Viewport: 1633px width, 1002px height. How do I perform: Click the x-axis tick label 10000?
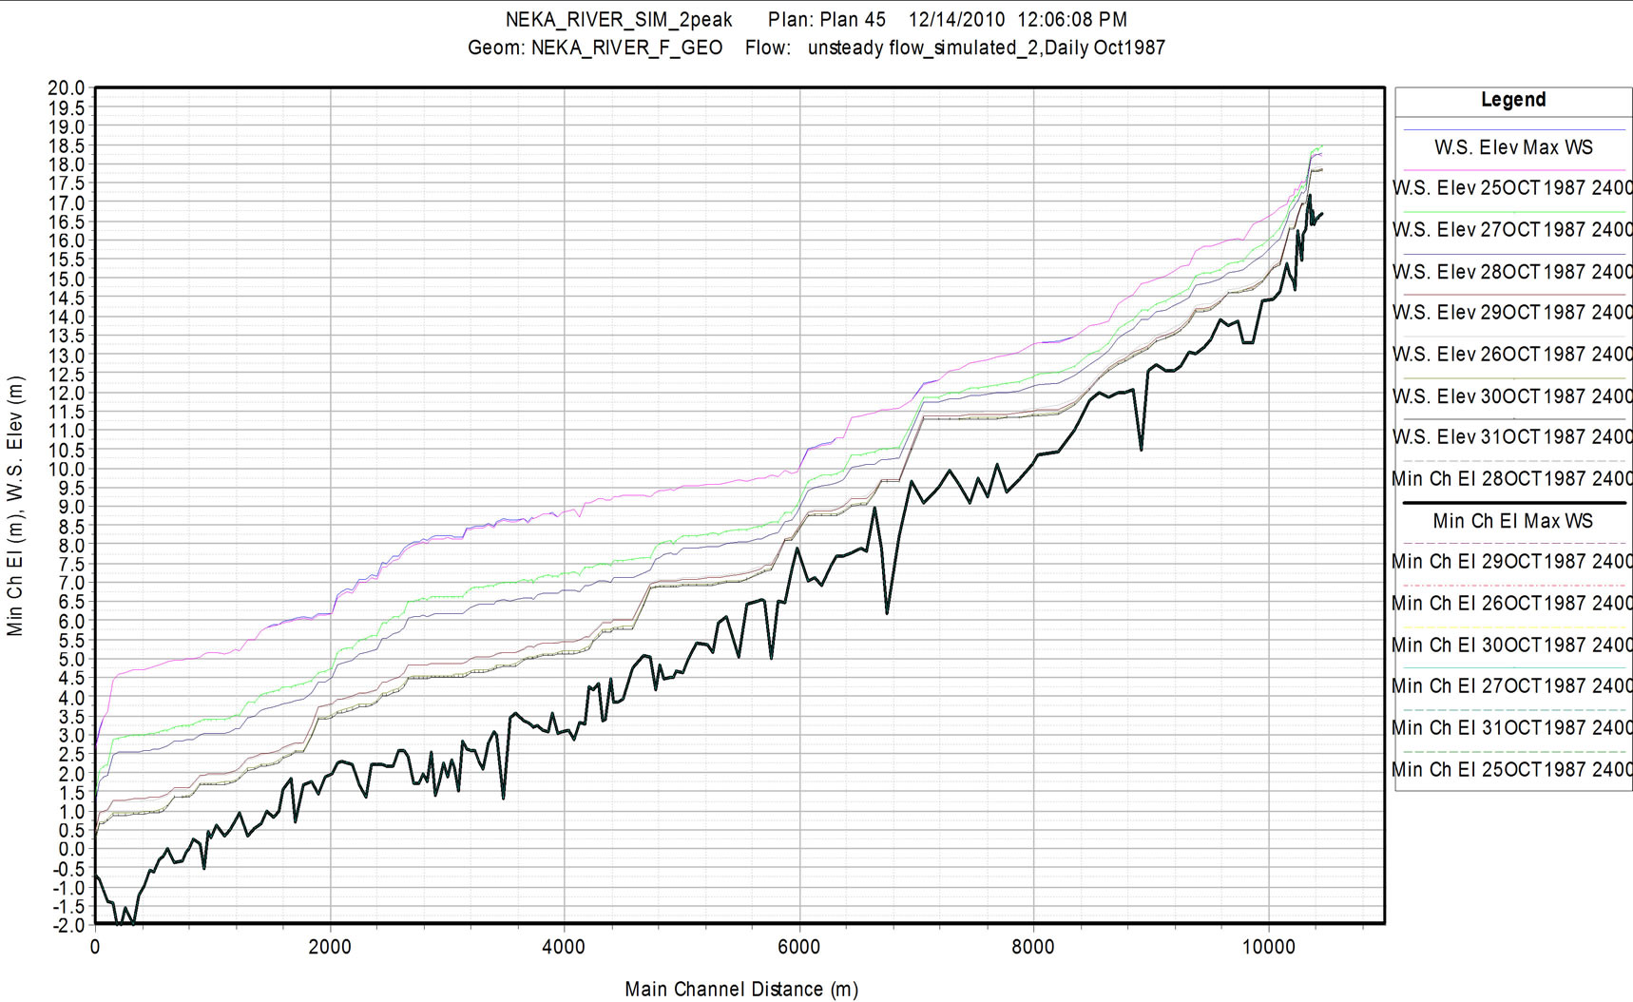(1268, 947)
